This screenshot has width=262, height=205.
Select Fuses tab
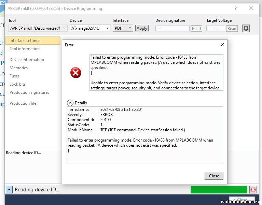point(15,76)
